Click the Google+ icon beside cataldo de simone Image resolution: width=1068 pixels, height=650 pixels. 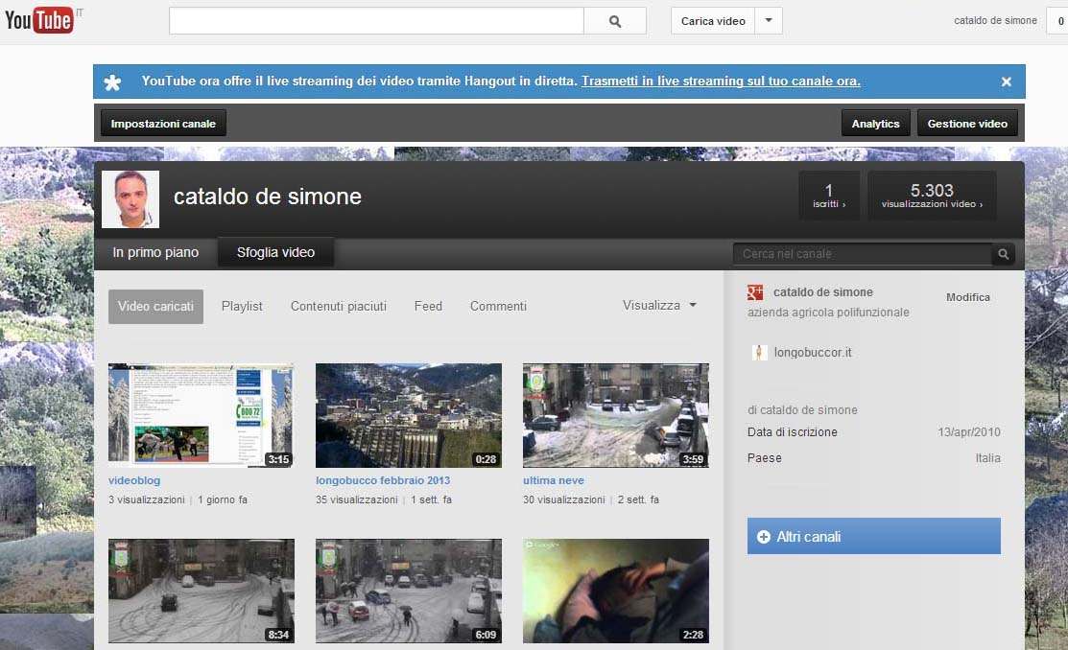coord(756,292)
